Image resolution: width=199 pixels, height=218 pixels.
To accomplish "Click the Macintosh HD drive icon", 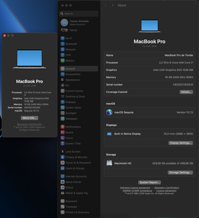I will click(x=109, y=163).
